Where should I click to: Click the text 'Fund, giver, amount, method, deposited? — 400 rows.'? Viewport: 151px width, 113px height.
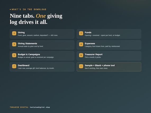point(38,35)
